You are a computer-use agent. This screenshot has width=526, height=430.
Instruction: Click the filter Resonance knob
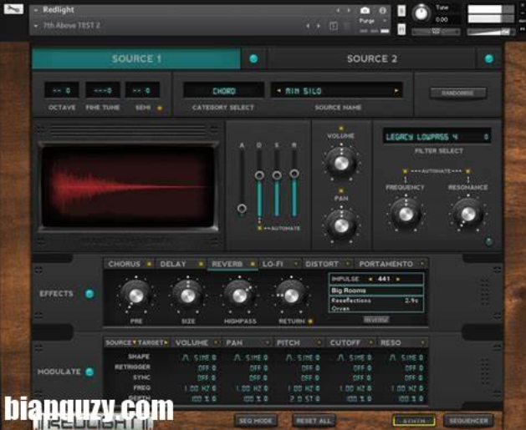[x=467, y=214]
